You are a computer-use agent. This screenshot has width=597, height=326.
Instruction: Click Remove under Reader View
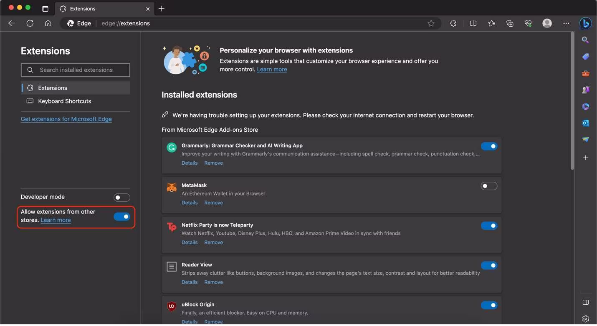click(x=213, y=282)
